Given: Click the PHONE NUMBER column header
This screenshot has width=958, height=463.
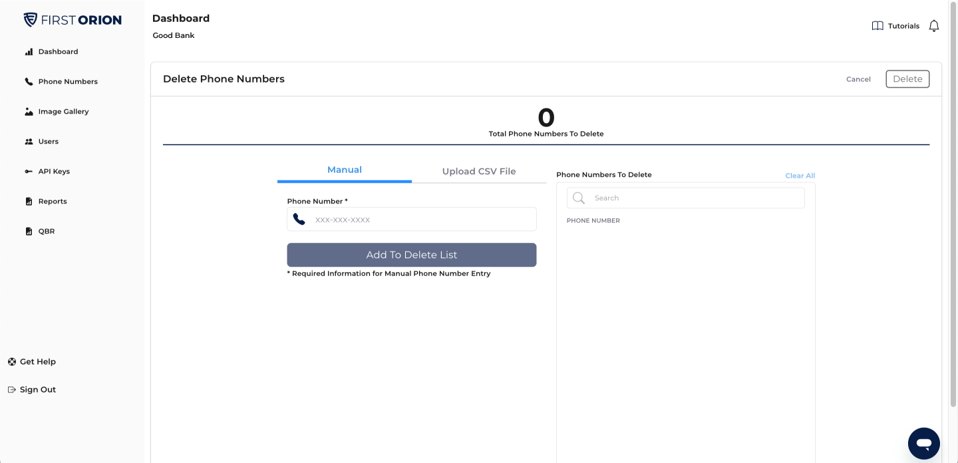Looking at the screenshot, I should [x=593, y=221].
